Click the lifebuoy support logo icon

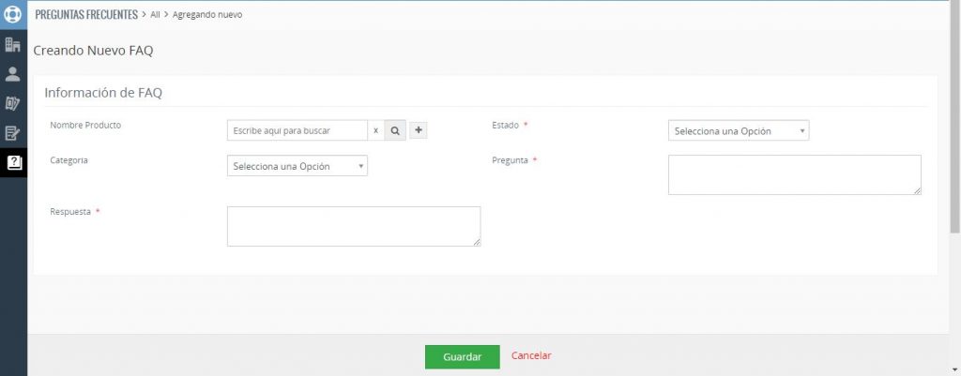[x=13, y=15]
